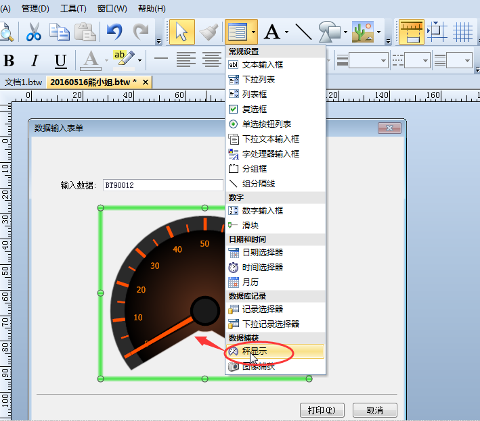This screenshot has width=480, height=421.
Task: Click the highlight color ab icon
Action: (x=124, y=60)
